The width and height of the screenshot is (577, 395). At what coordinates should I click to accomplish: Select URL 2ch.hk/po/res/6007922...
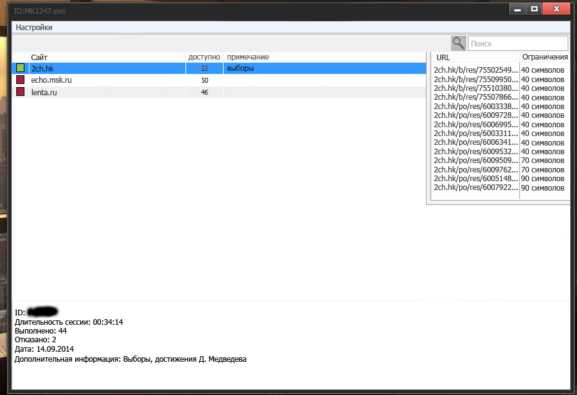click(476, 187)
